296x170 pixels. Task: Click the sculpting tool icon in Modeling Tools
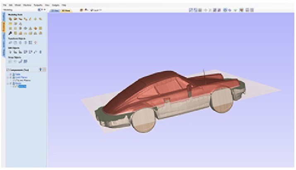coord(10,33)
